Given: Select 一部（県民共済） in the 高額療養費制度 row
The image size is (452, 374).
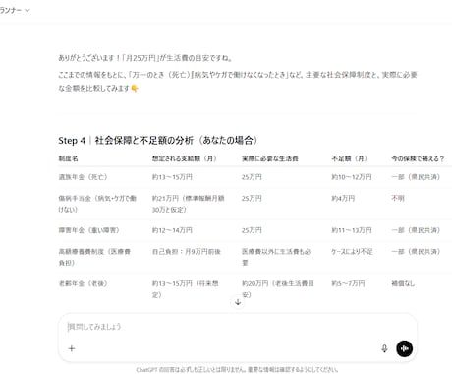Looking at the screenshot, I should click(x=416, y=252).
